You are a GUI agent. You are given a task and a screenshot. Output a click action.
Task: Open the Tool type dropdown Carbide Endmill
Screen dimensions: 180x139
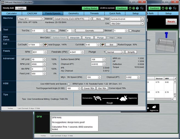click(x=127, y=19)
